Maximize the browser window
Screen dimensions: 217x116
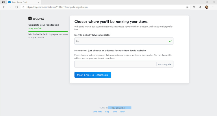[x=207, y=2]
